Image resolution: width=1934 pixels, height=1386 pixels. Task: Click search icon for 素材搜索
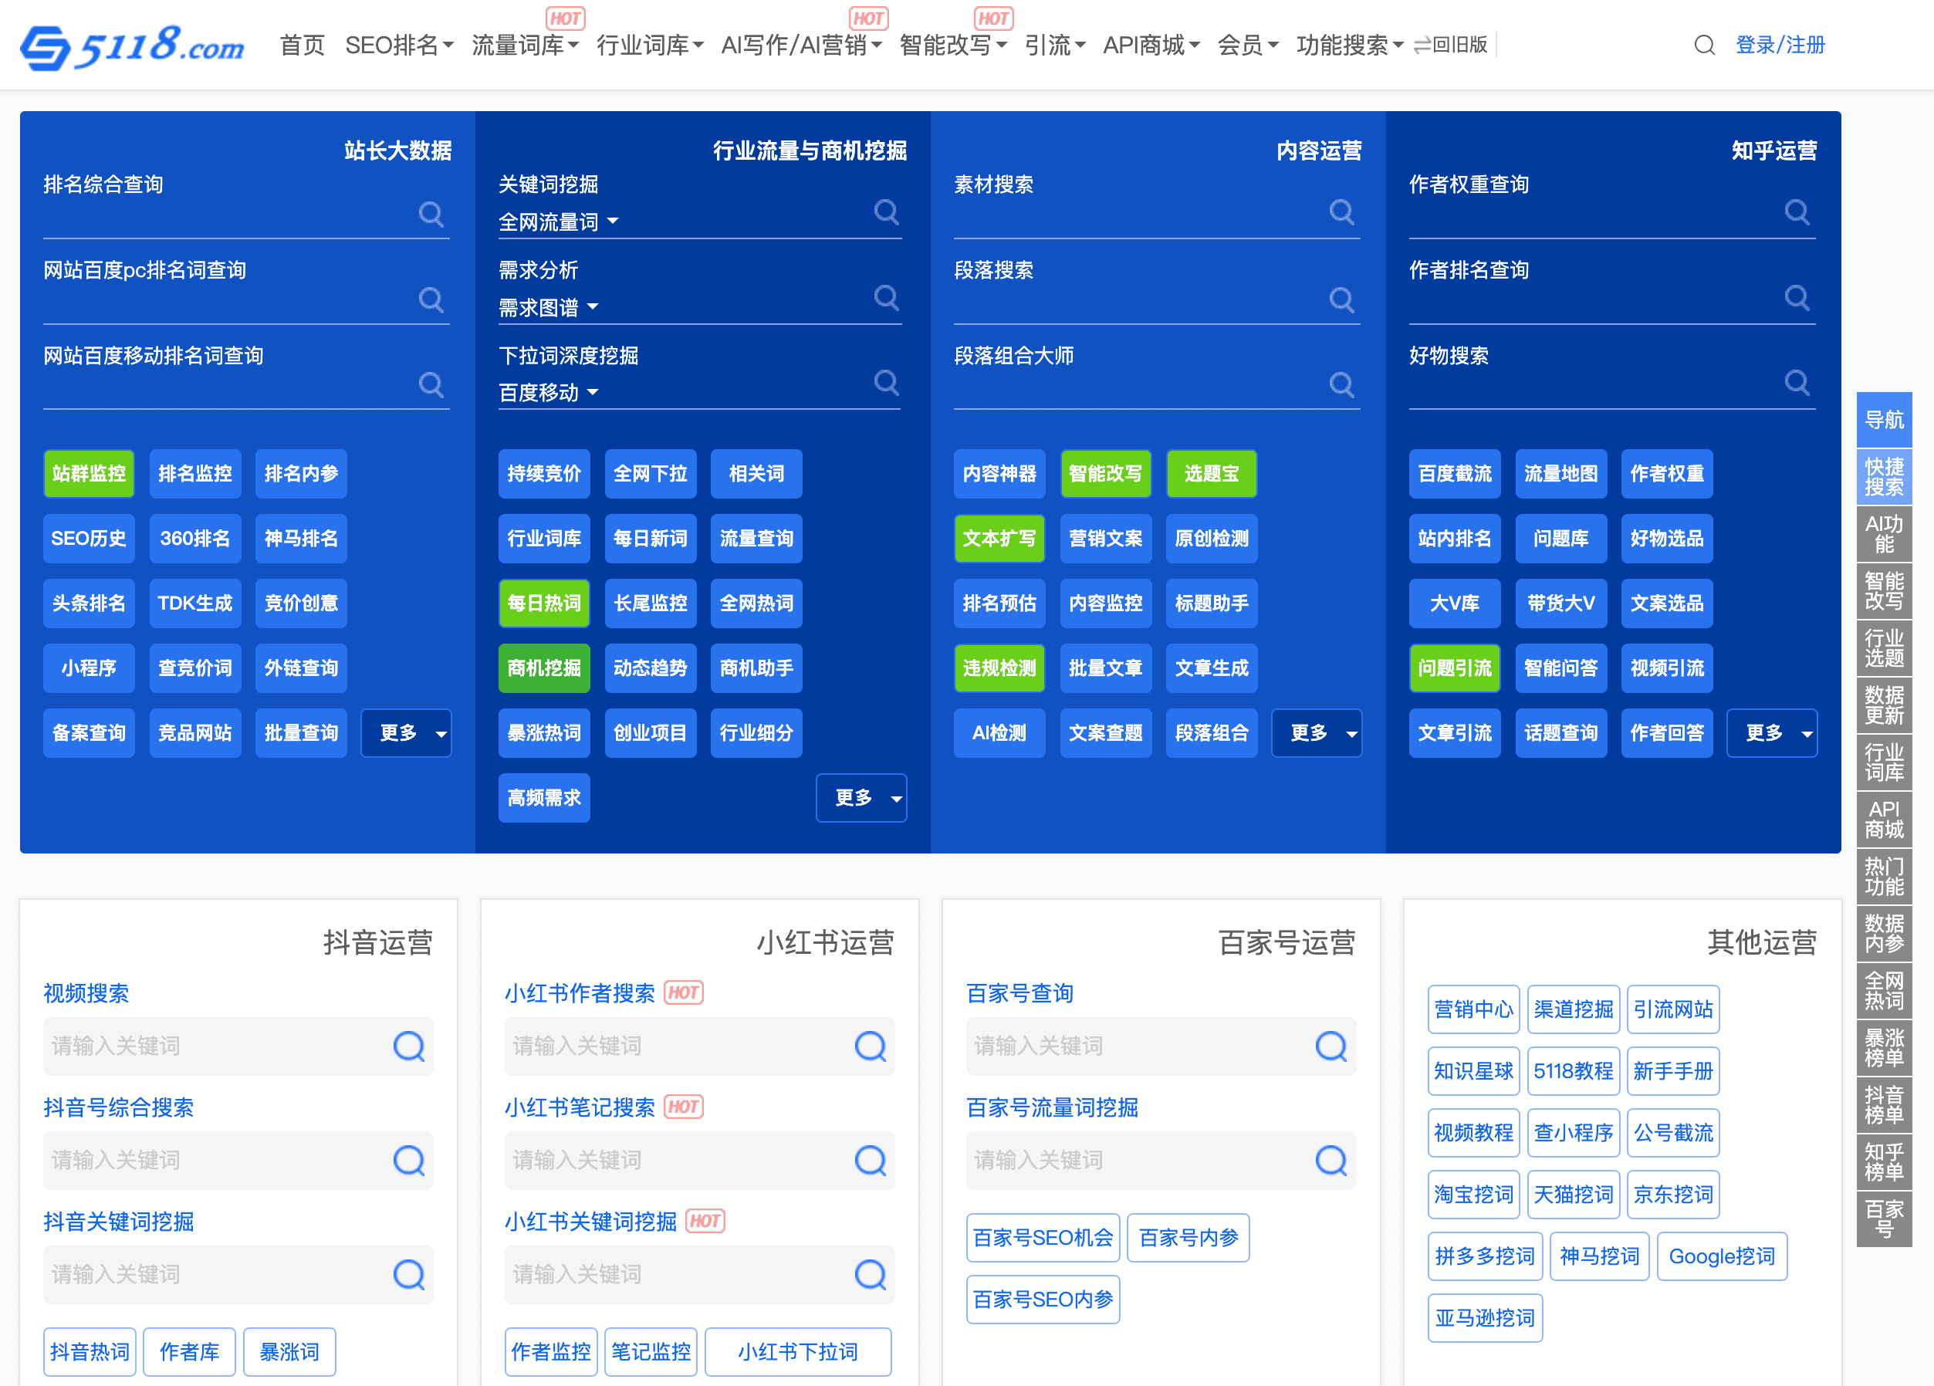pos(1342,211)
